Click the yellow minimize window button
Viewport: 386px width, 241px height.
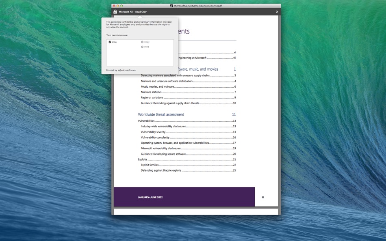(x=118, y=6)
